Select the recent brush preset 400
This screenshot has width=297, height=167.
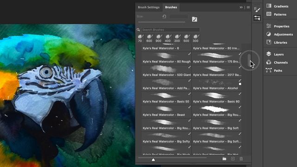pyautogui.click(x=168, y=38)
